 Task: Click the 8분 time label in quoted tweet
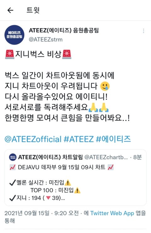[x=137, y=157]
